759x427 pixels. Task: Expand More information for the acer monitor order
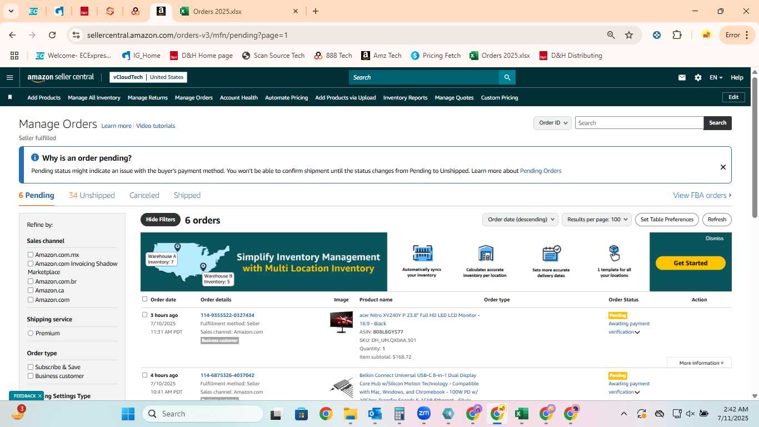coord(699,363)
